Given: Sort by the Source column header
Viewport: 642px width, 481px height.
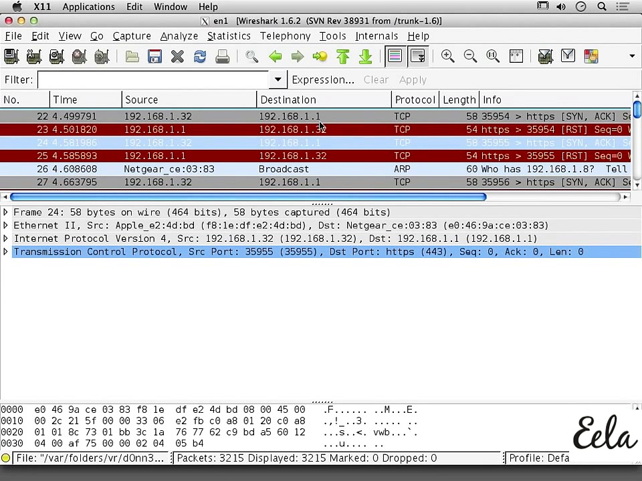Looking at the screenshot, I should [189, 100].
